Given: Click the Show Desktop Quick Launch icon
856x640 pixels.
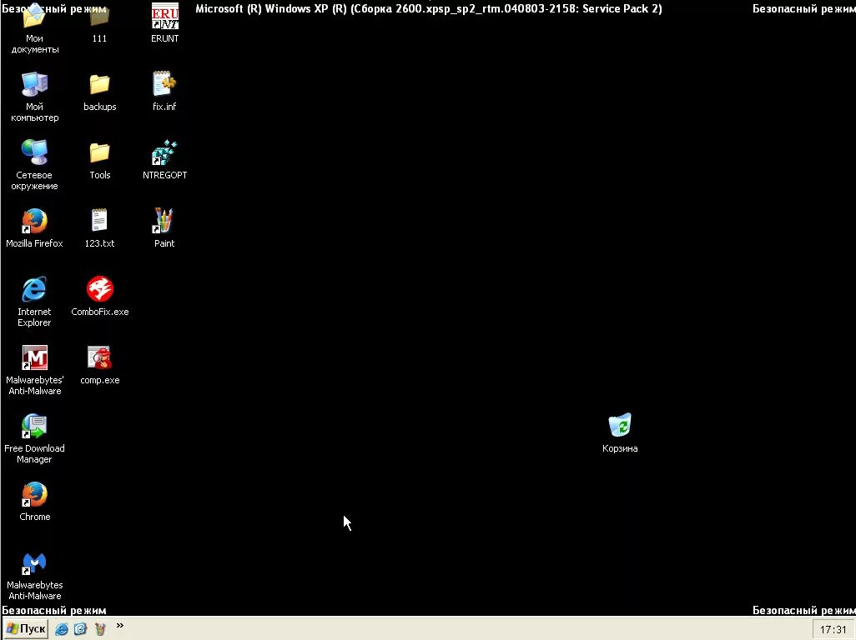Looking at the screenshot, I should [x=80, y=629].
